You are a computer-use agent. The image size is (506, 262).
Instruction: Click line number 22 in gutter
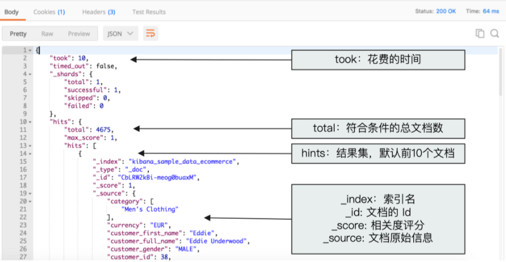click(23, 217)
